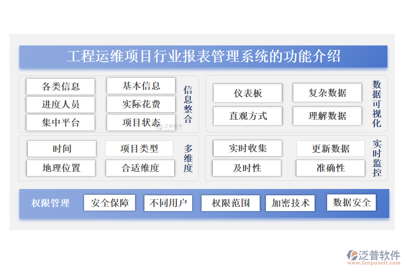Viewport: 405px width, 270px height.
Task: Click the 理解数据 button
Action: [327, 116]
